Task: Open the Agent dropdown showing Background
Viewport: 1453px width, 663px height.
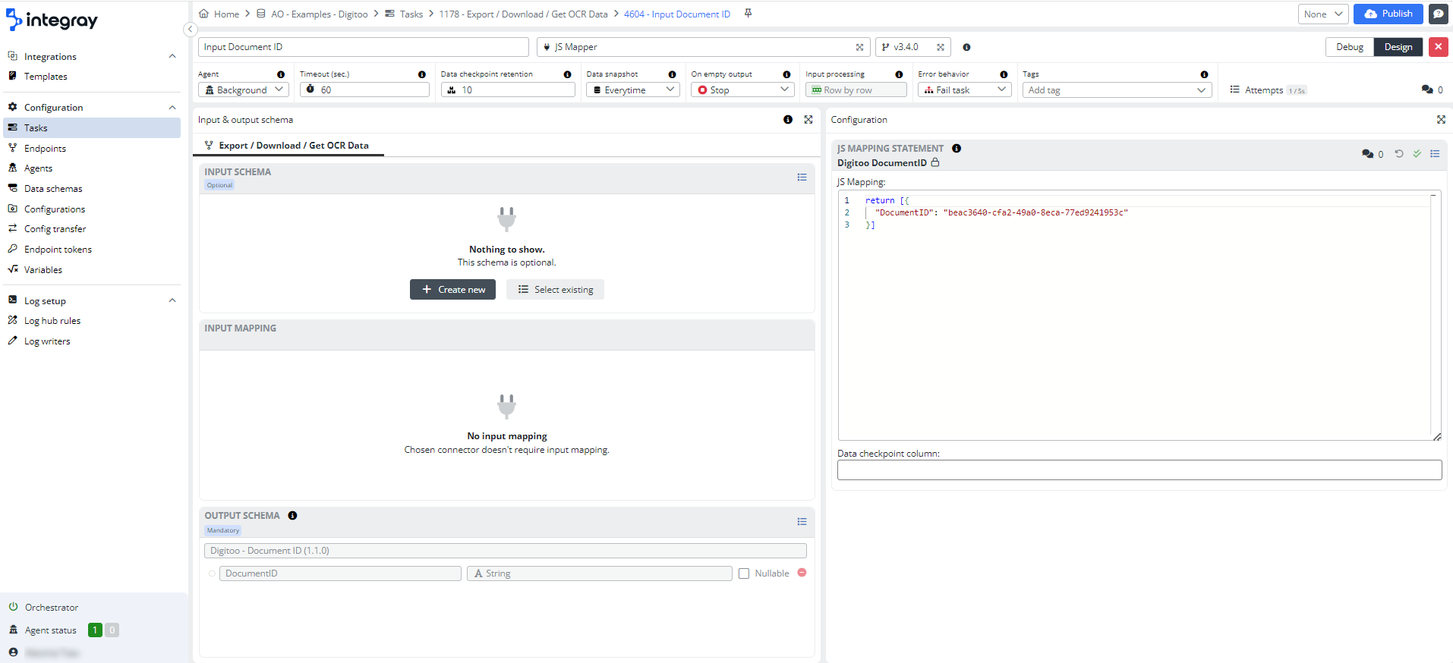Action: (x=243, y=90)
